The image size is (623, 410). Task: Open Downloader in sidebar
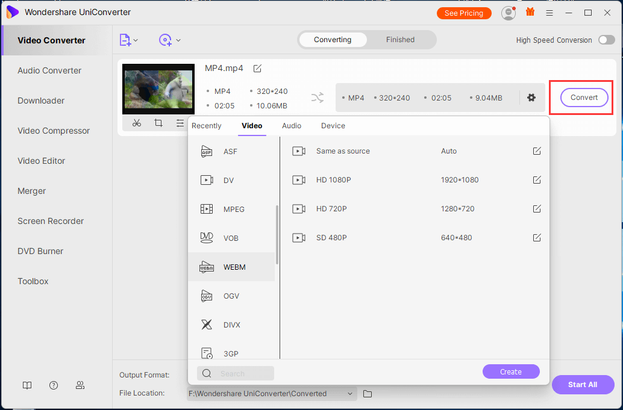41,101
